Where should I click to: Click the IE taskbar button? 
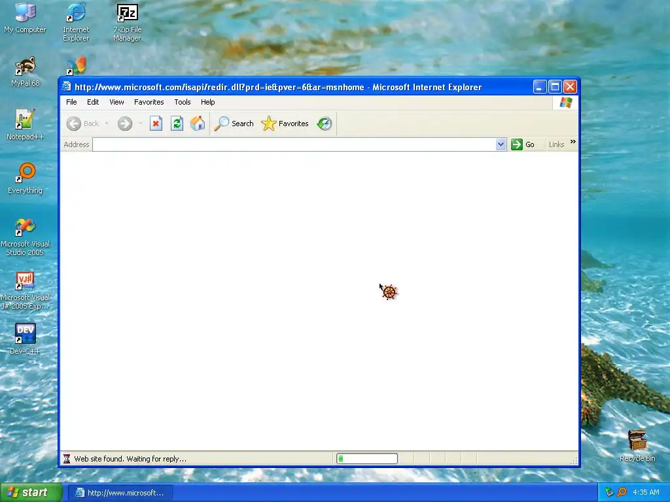pyautogui.click(x=120, y=493)
